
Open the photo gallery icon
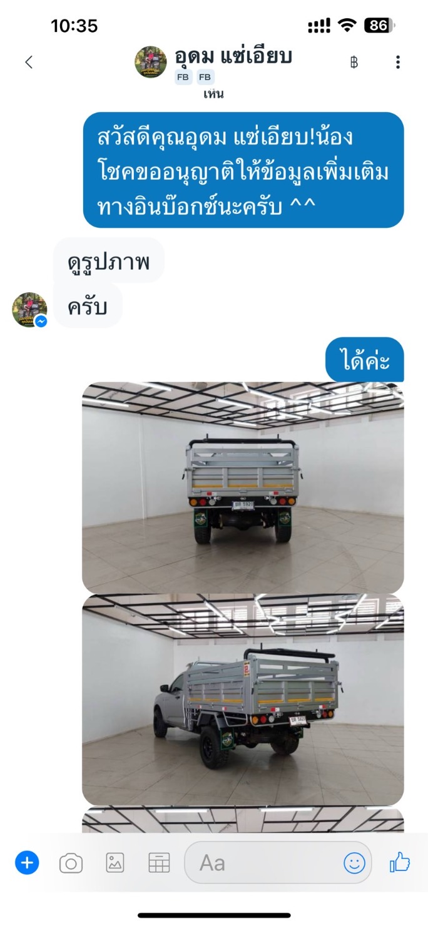click(x=115, y=863)
